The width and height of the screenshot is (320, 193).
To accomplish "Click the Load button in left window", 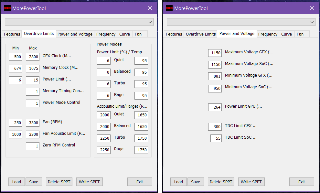I will (16, 182).
